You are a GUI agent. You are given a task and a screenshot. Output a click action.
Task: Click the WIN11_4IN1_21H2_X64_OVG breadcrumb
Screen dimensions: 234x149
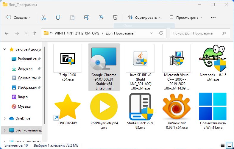click(77, 33)
